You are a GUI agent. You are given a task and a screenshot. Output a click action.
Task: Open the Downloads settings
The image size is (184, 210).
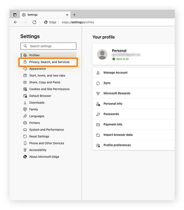37,103
